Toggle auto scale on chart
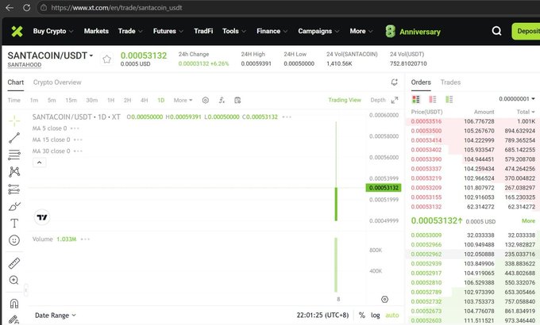This screenshot has width=540, height=325. (392, 315)
